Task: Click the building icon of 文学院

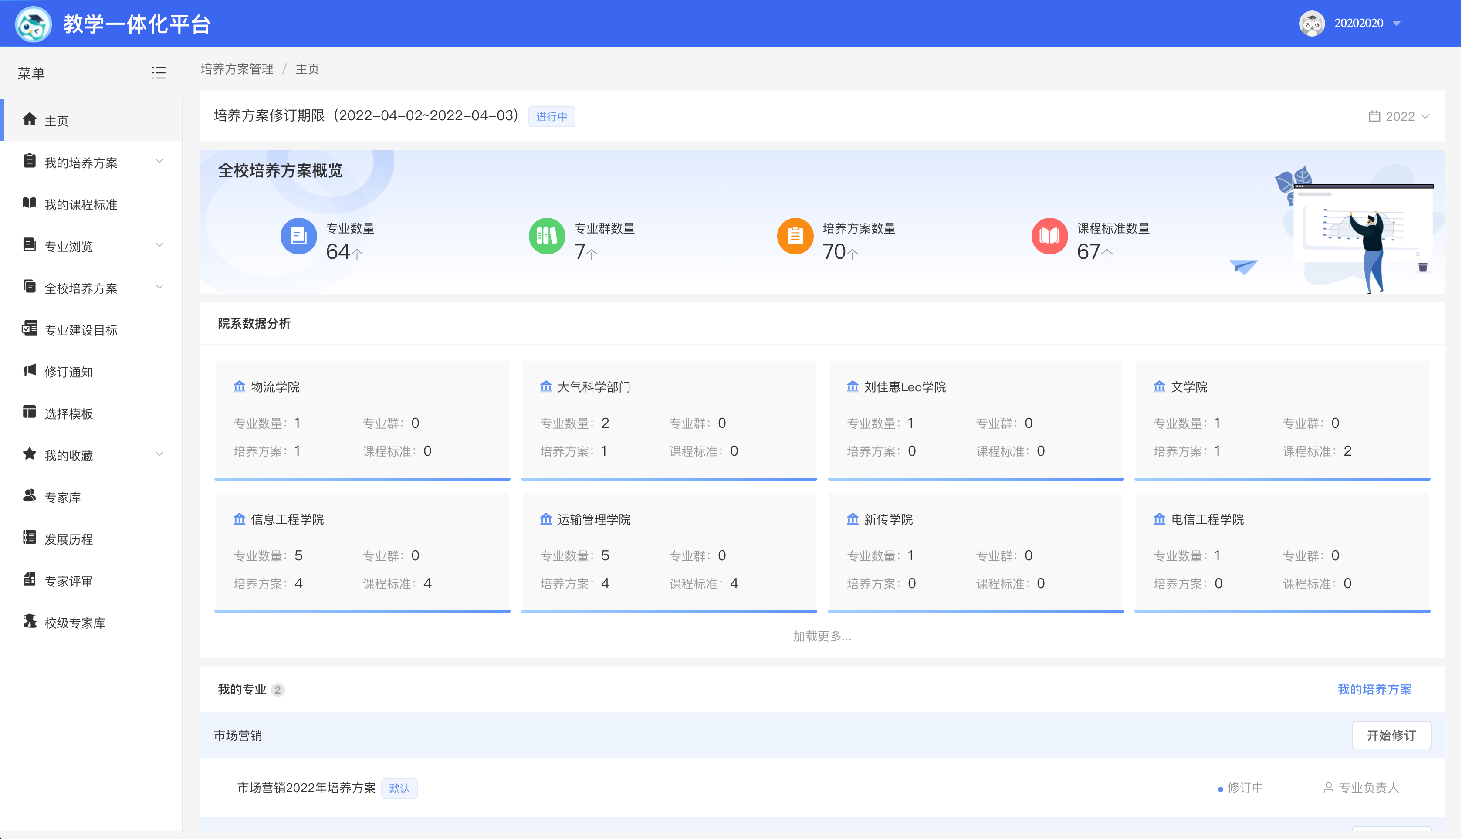Action: click(1159, 386)
